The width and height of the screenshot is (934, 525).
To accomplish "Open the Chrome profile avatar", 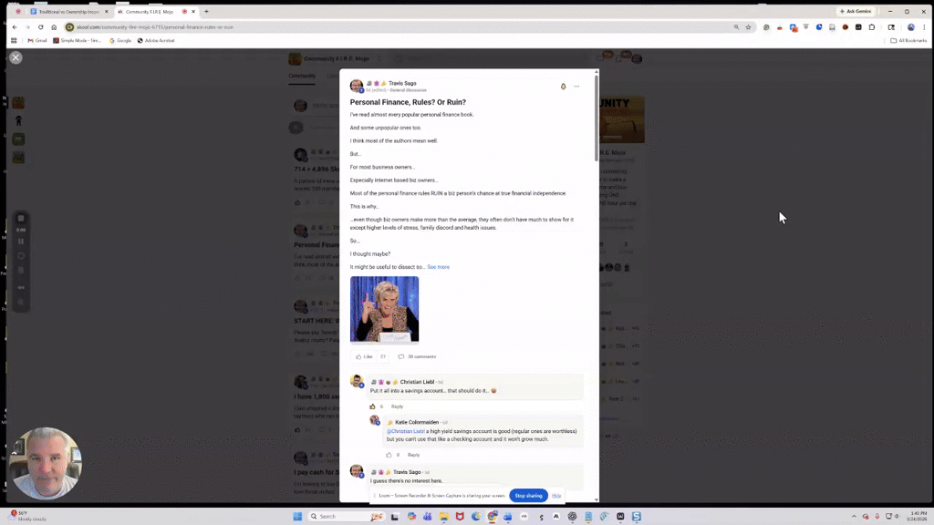I will 911,27.
